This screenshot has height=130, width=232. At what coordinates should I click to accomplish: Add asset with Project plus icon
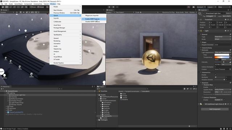(x=98, y=89)
